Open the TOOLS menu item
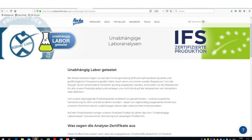252x140 pixels. pos(147,22)
